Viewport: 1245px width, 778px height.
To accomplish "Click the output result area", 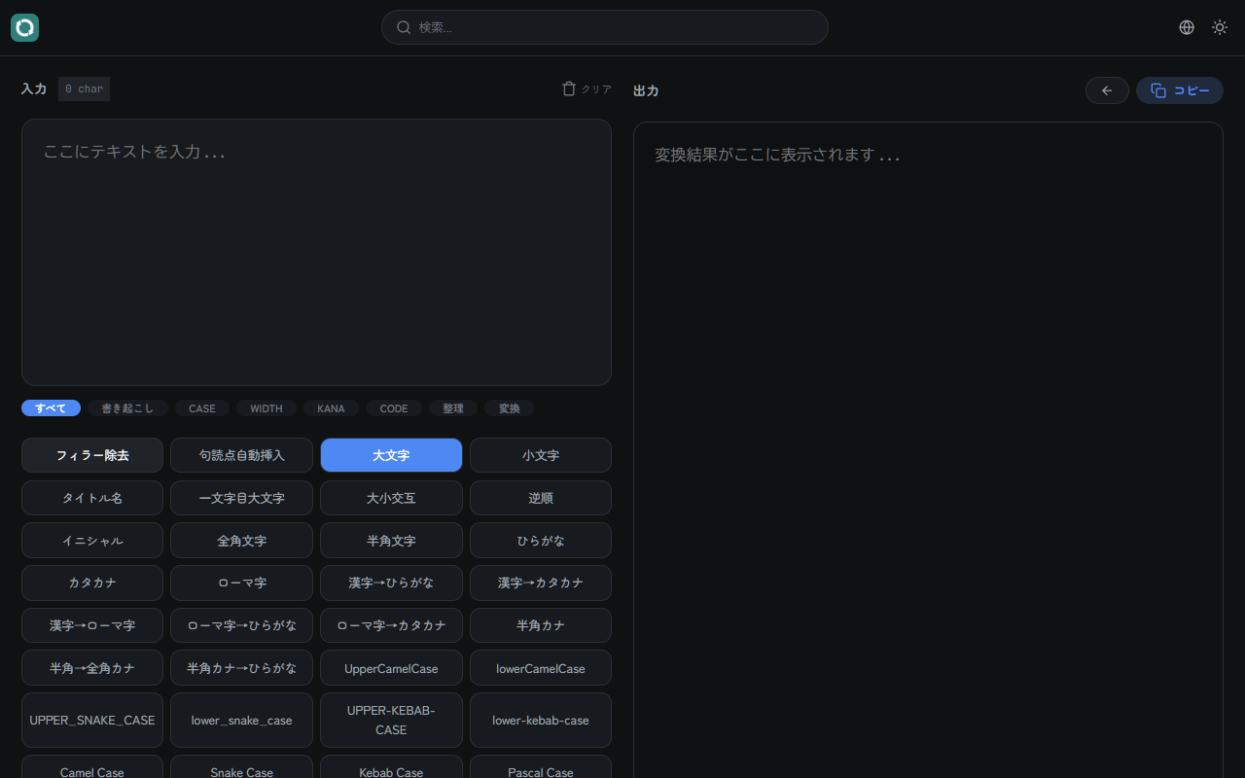I will [928, 449].
